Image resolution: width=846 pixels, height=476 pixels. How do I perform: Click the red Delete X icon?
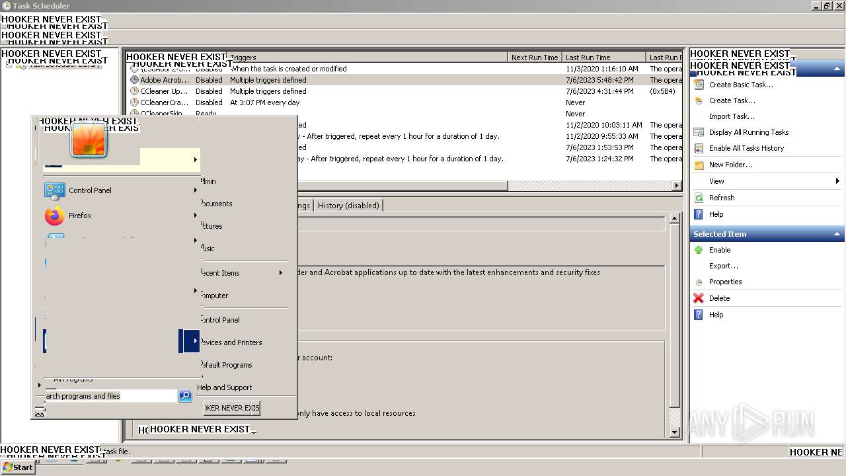tap(699, 298)
